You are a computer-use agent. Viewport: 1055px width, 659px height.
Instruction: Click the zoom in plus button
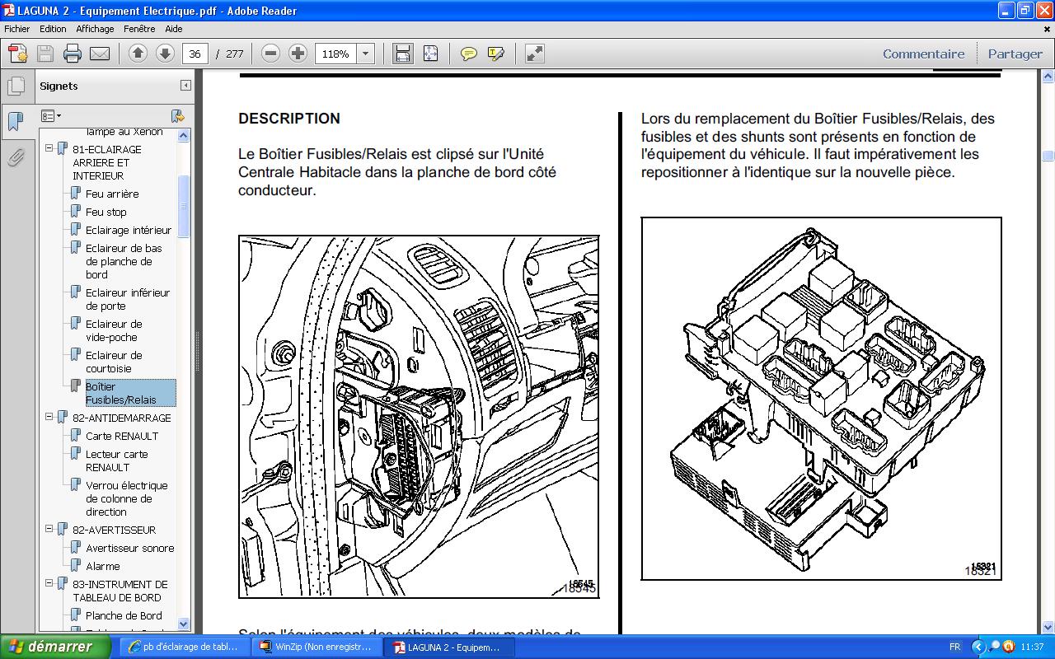pos(298,54)
